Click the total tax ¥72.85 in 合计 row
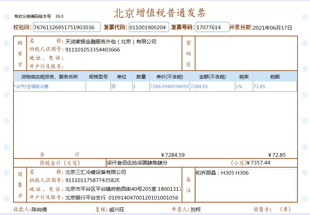310x215 pixels. coord(277,155)
